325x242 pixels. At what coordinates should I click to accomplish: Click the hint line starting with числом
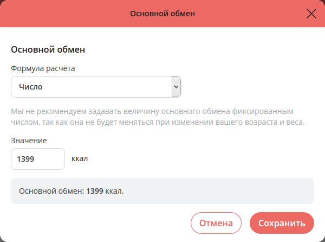(x=157, y=122)
